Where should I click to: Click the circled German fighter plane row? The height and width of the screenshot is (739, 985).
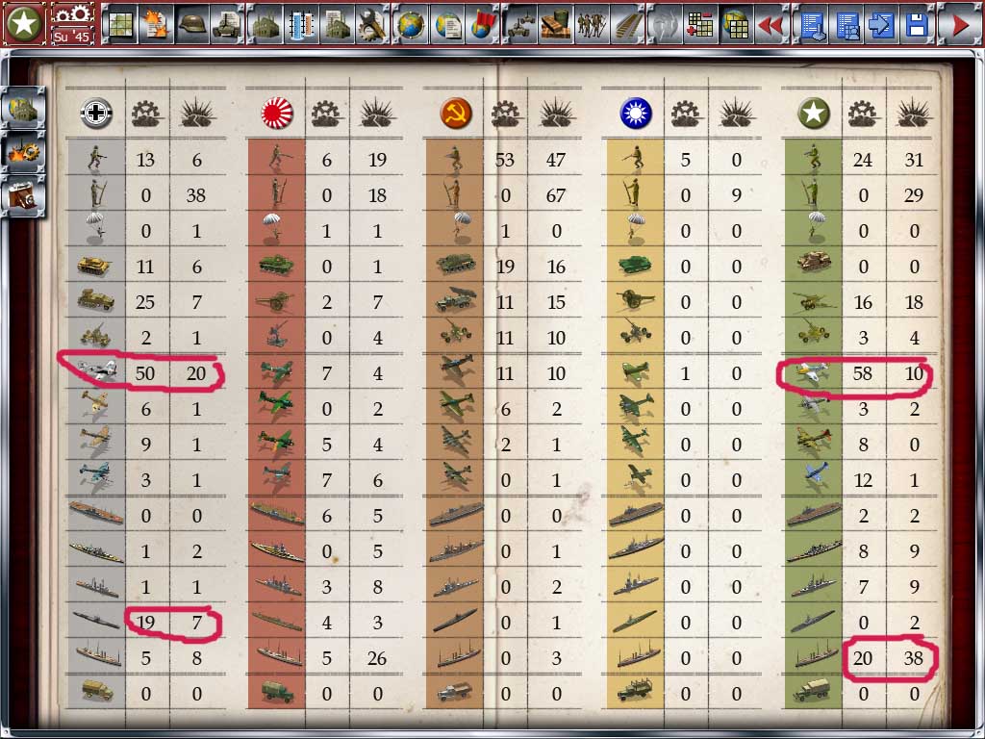pos(146,372)
